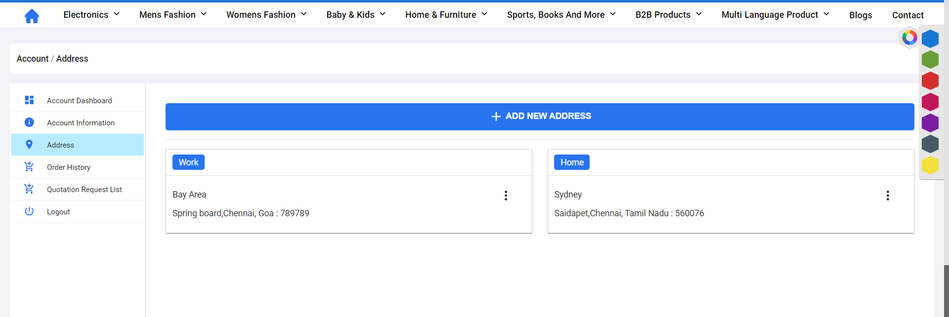This screenshot has width=949, height=317.
Task: Open Order History from sidebar
Action: click(x=78, y=167)
